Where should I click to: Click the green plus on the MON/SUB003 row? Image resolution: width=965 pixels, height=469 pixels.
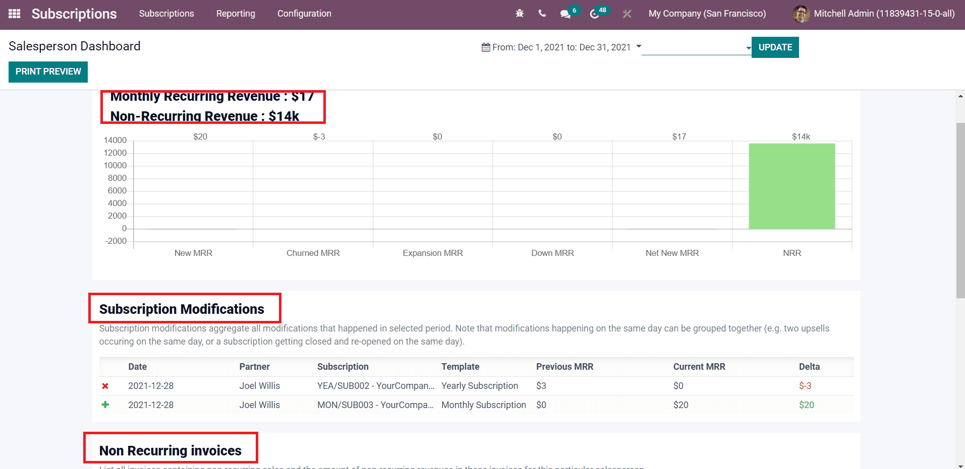[105, 405]
